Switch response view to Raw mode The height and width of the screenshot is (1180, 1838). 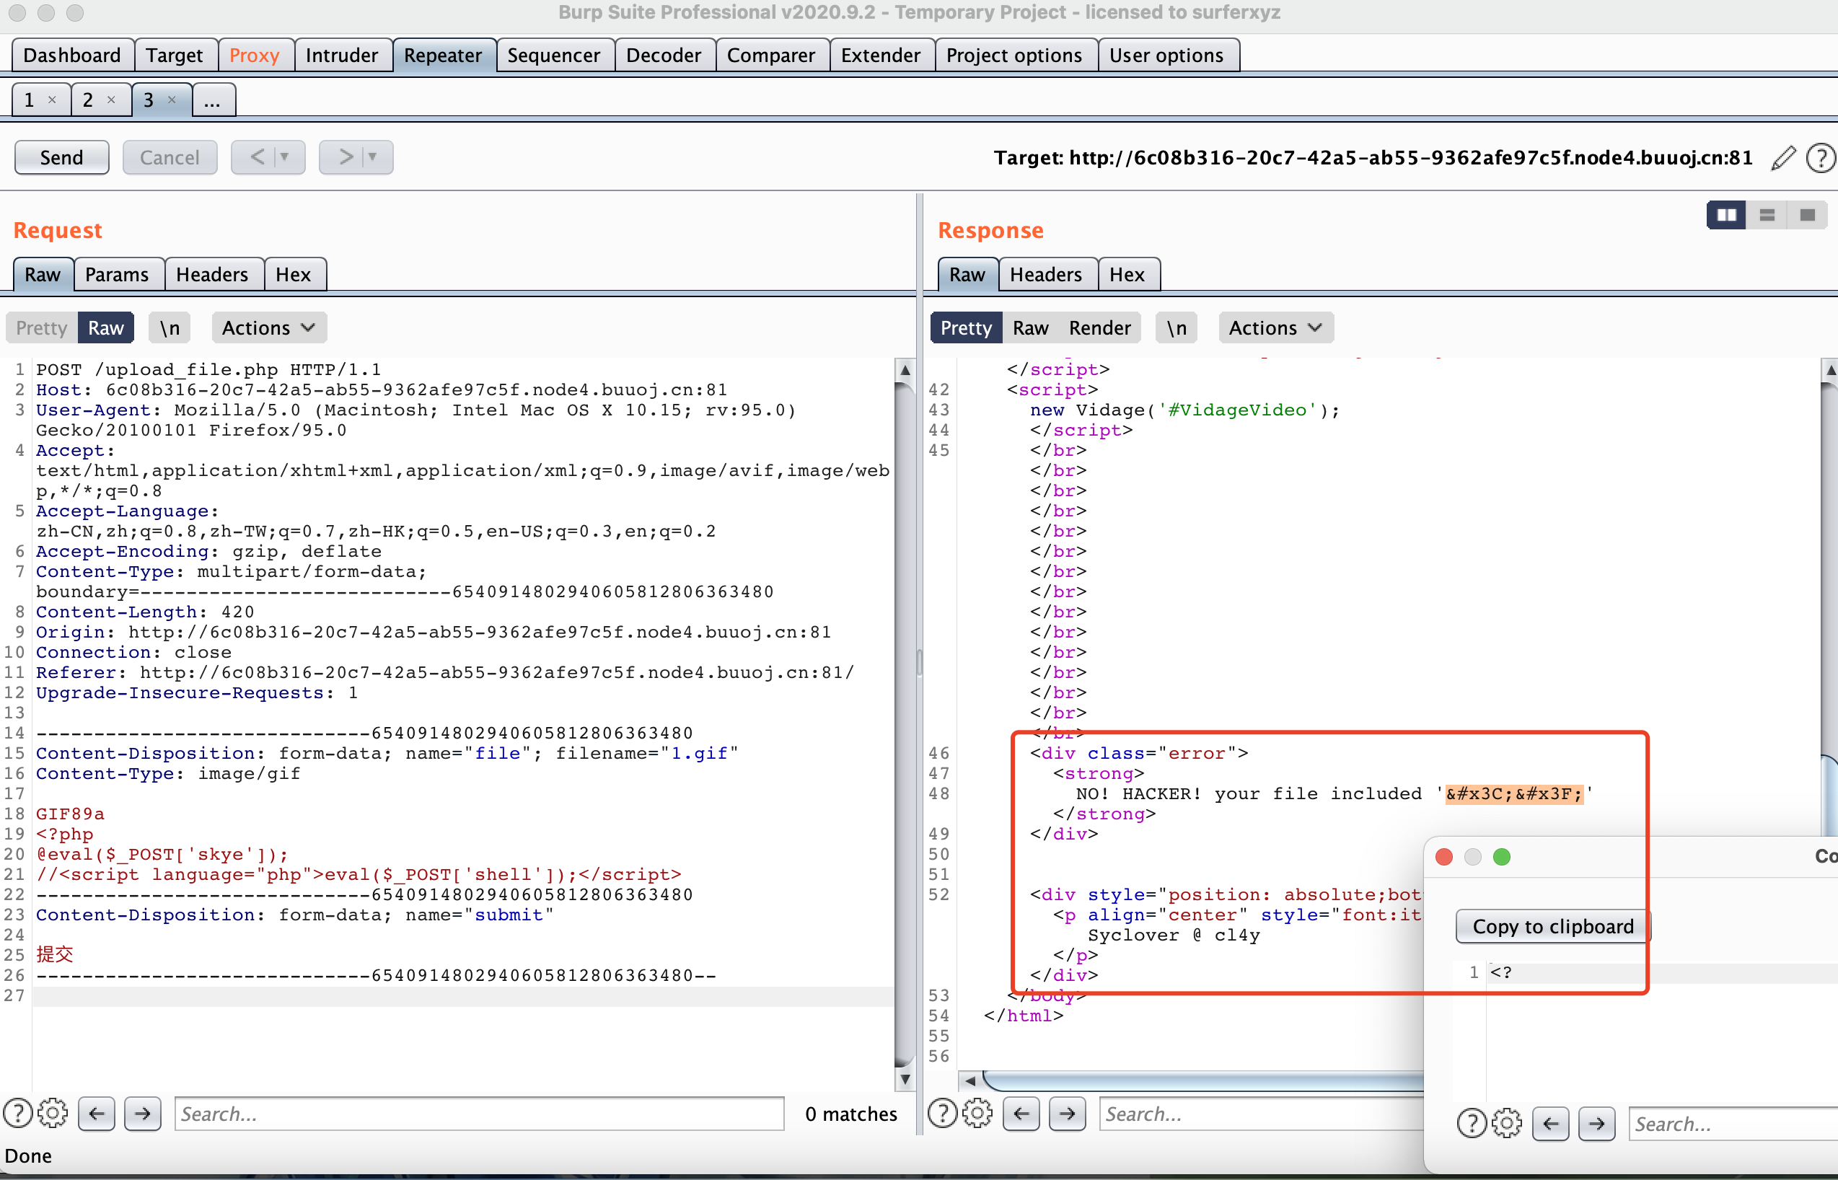click(x=1029, y=328)
